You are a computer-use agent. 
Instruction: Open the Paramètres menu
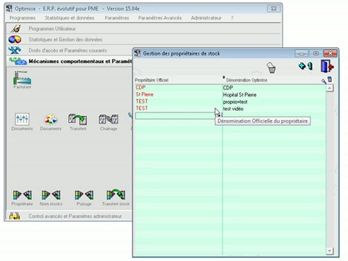[x=117, y=18]
